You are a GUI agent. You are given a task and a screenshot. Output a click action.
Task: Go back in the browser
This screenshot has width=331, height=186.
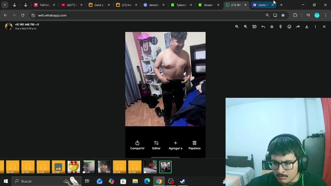(x=5, y=15)
